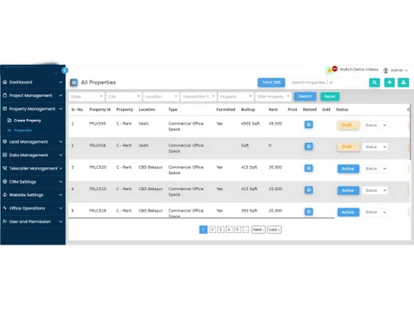This screenshot has height=310, width=414.
Task: Open the Properties submenu item
Action: pos(23,131)
